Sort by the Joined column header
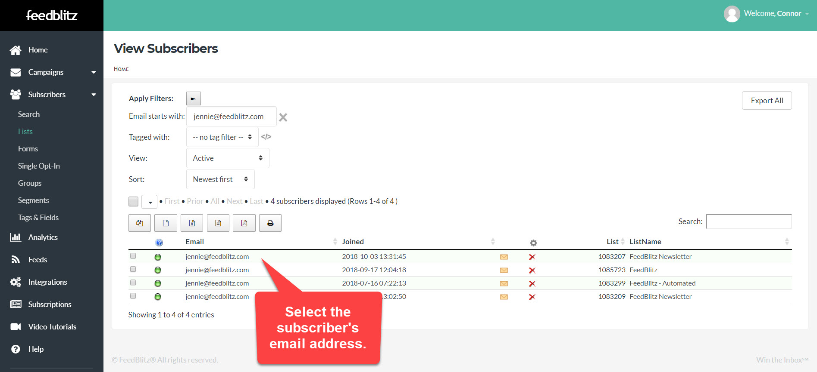Screen dimensions: 817x372 [353, 242]
